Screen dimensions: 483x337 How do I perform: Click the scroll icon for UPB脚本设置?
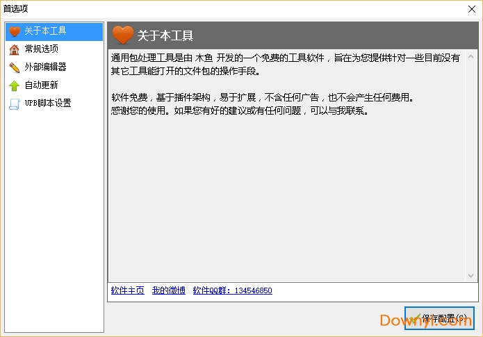[x=14, y=104]
